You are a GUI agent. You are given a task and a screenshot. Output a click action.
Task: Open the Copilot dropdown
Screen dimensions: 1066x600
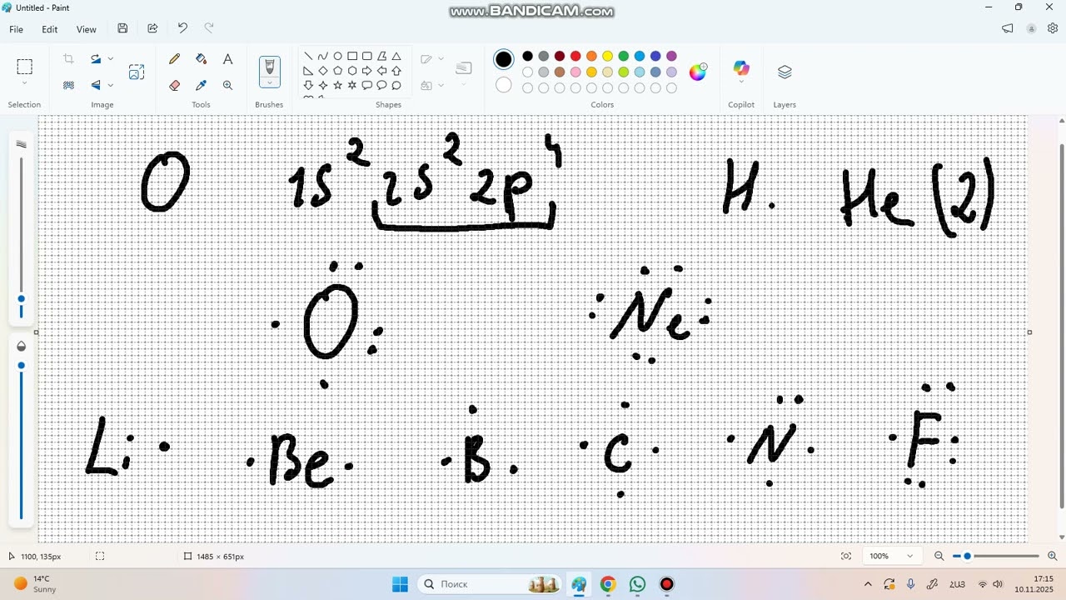pyautogui.click(x=741, y=82)
